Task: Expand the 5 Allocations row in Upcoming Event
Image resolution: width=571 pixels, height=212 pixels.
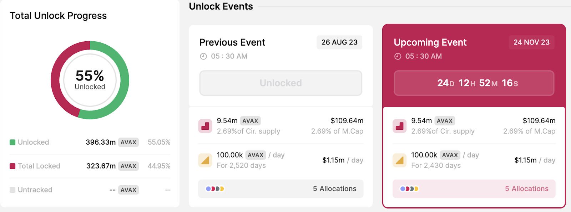Action: 526,189
